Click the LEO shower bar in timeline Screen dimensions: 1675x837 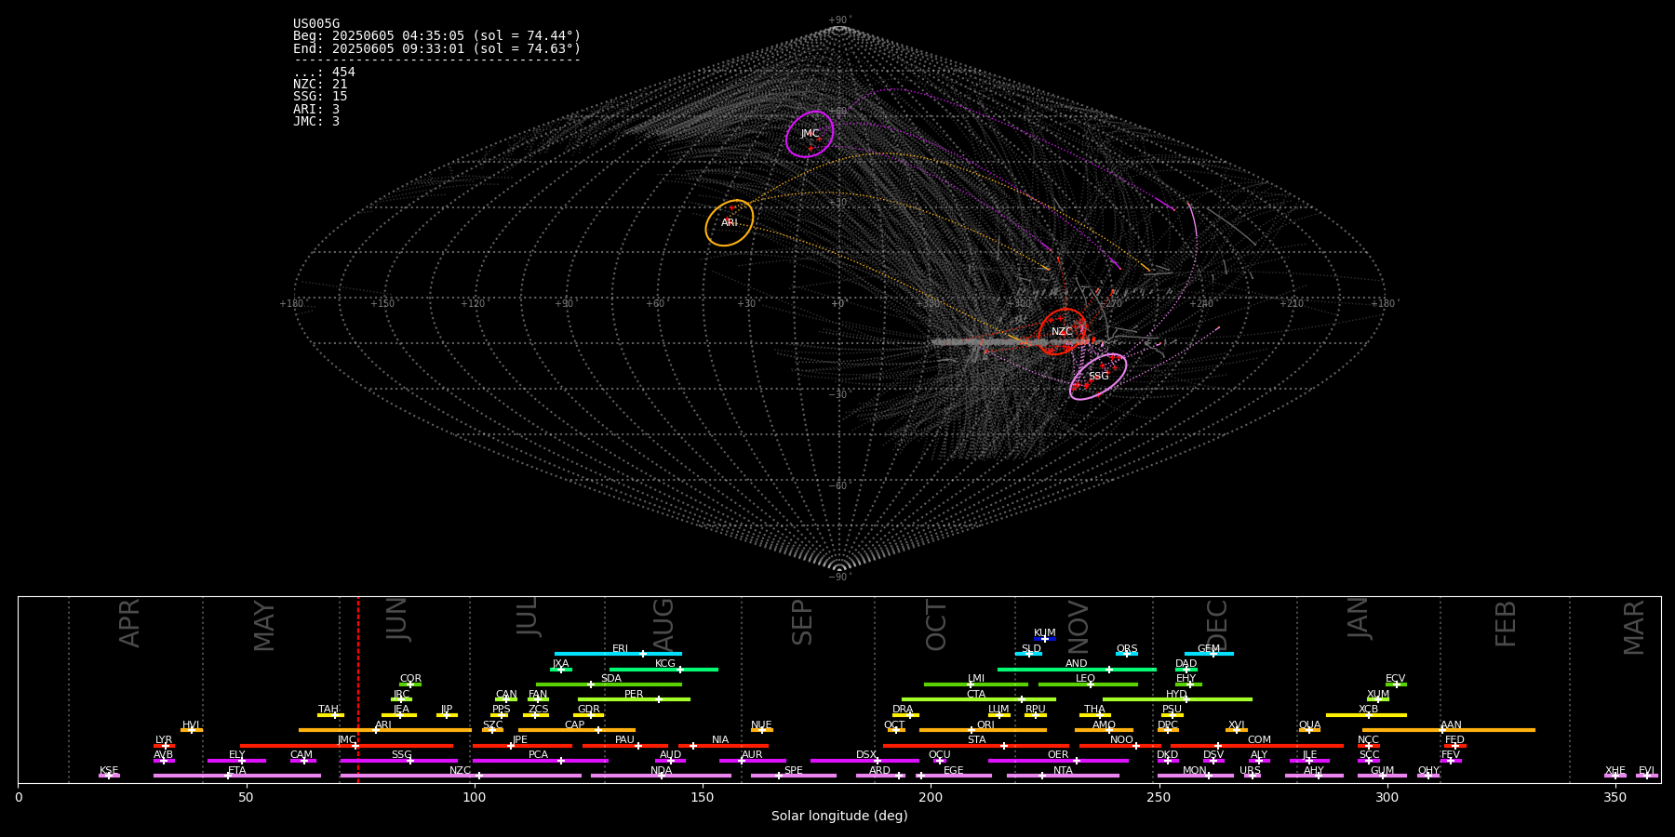tap(1088, 684)
